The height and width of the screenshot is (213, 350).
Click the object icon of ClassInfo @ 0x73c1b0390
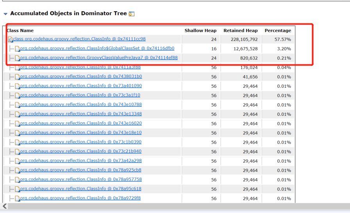tap(17, 143)
